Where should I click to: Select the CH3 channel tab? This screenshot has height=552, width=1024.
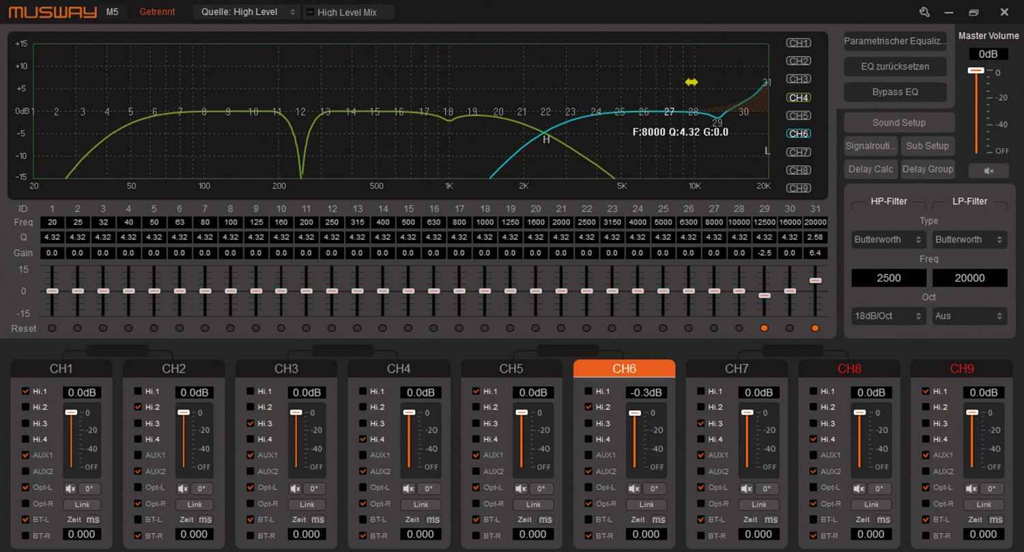coord(286,368)
